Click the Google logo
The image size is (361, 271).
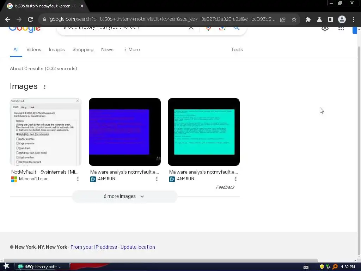click(x=25, y=30)
